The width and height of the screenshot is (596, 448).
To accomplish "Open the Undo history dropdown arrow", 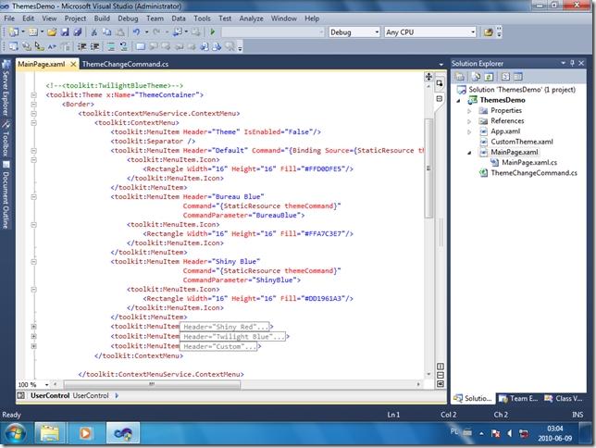I will 146,32.
